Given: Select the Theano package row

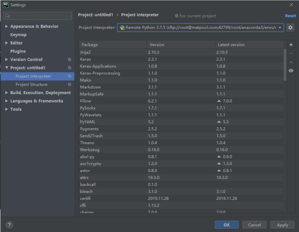Looking at the screenshot, I should (x=181, y=143).
